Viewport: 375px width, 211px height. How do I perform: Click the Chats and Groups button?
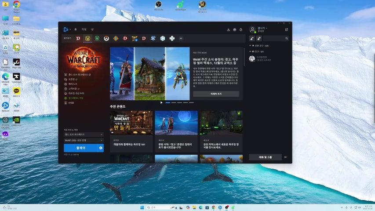tap(265, 157)
